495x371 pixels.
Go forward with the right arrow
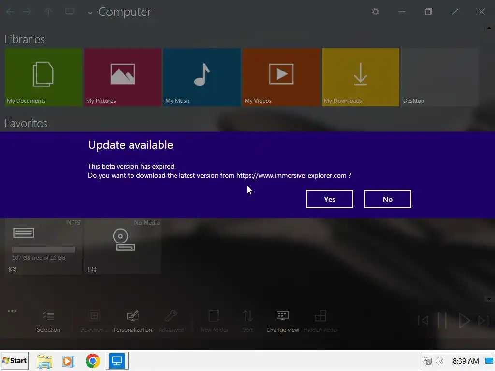point(27,12)
